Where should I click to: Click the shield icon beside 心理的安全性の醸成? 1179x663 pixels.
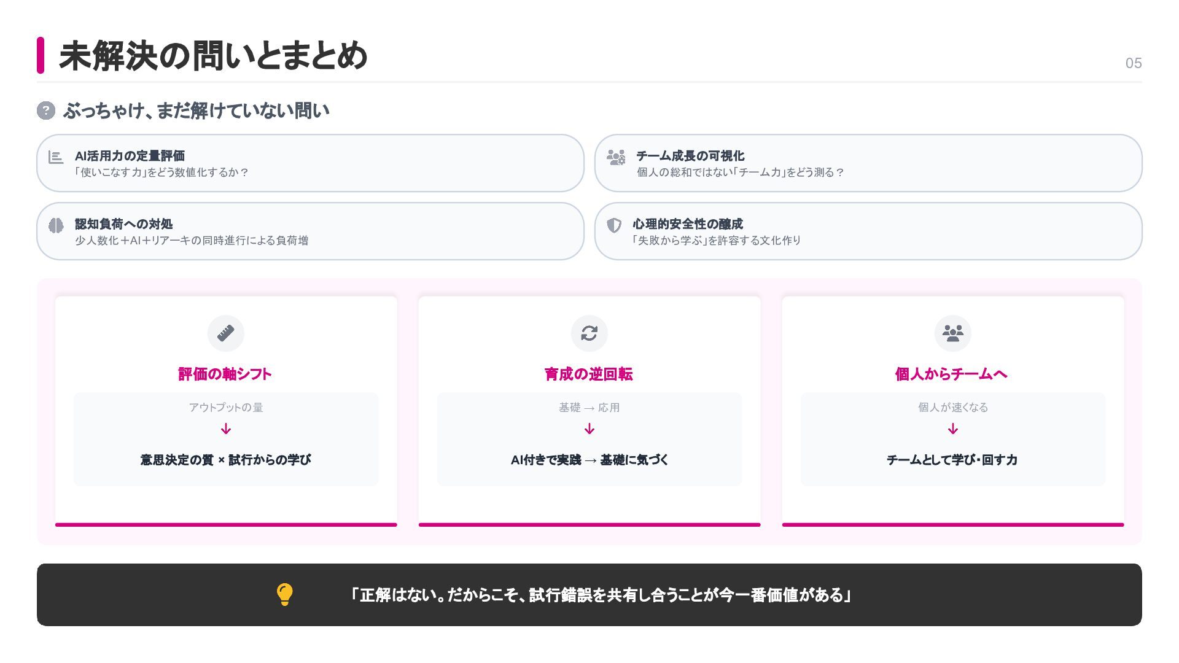click(x=614, y=225)
